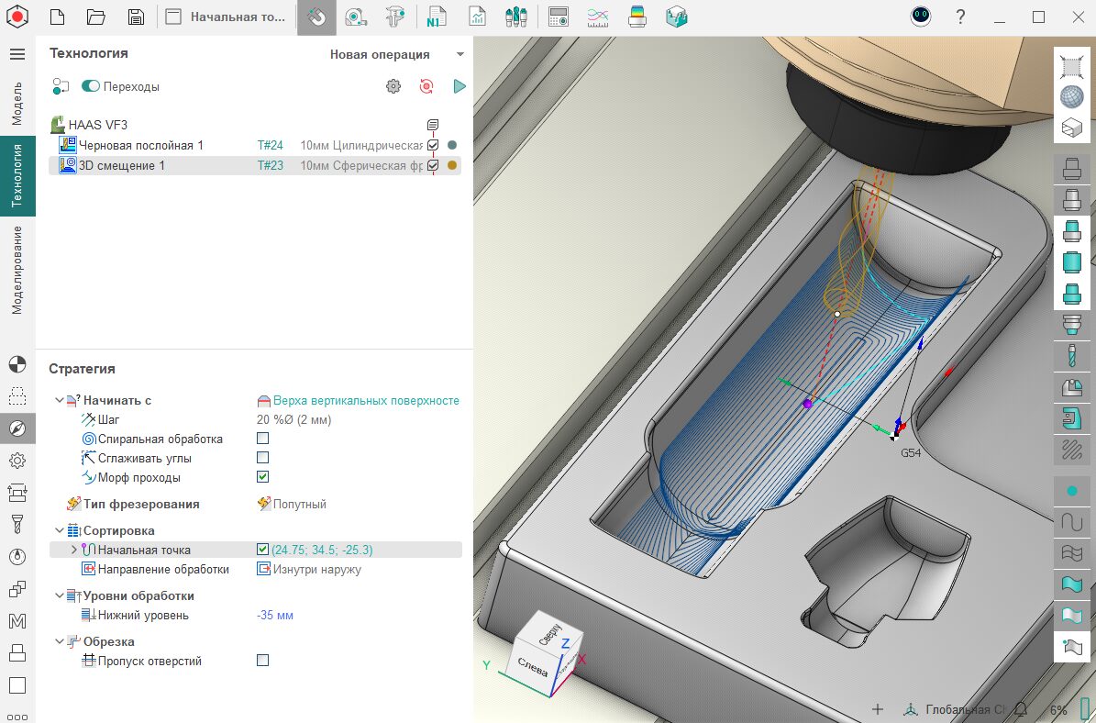1096x723 pixels.
Task: Click the save file icon
Action: pyautogui.click(x=136, y=17)
